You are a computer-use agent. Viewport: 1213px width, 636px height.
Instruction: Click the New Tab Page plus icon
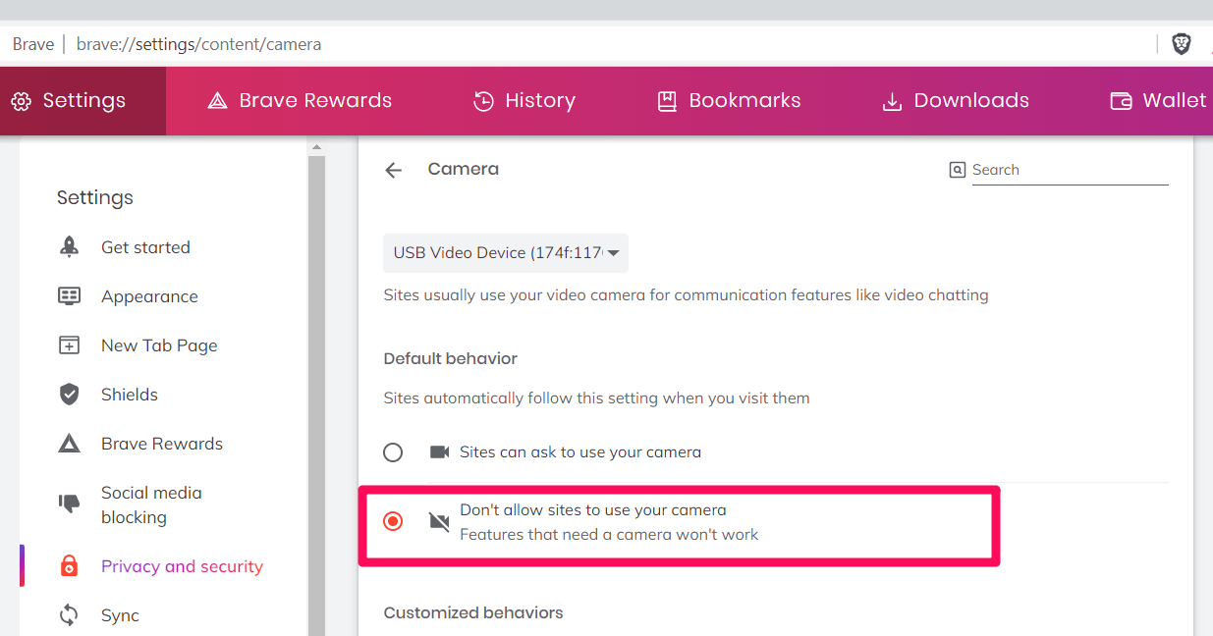(x=69, y=345)
